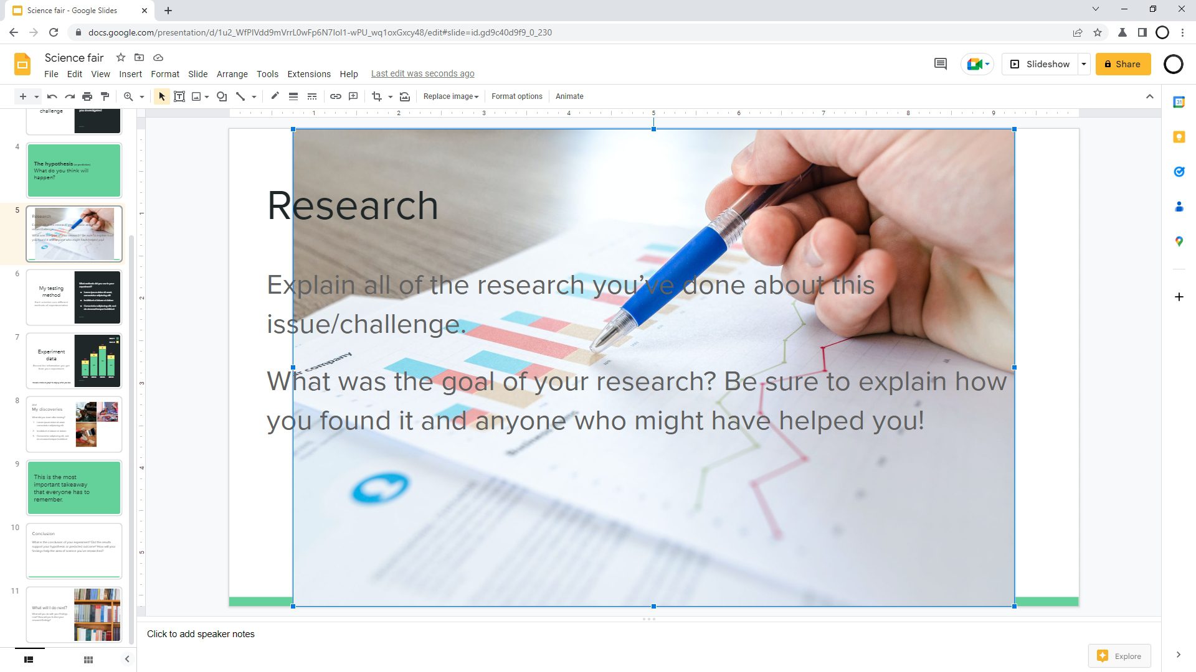Click the link insertion icon
Viewport: 1196px width, 672px height.
335,96
